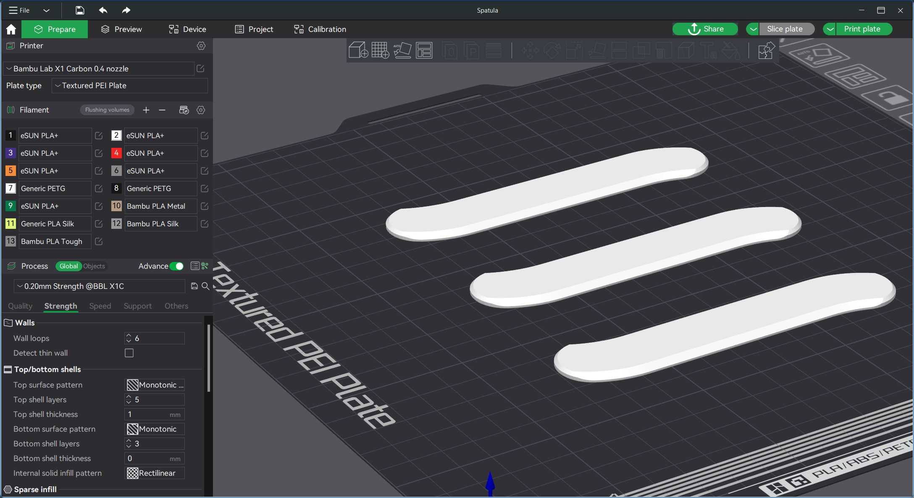
Task: Open the Assembly view icon
Action: (x=766, y=50)
